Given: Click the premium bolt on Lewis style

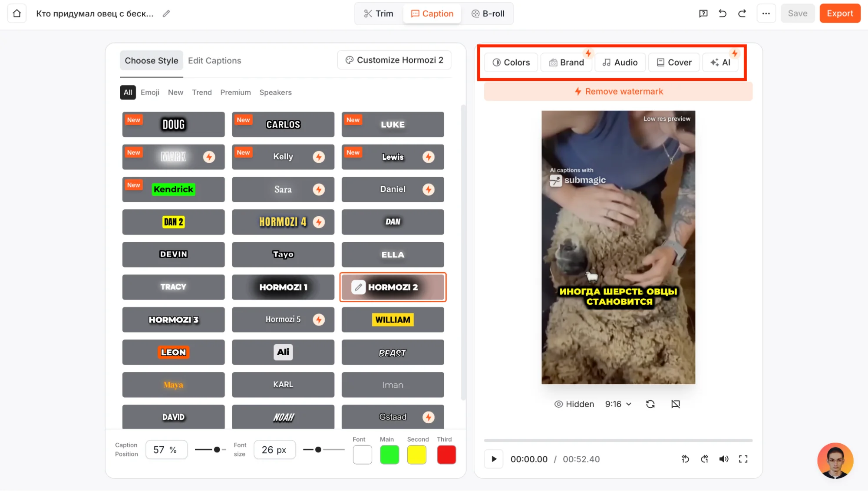Looking at the screenshot, I should tap(429, 157).
